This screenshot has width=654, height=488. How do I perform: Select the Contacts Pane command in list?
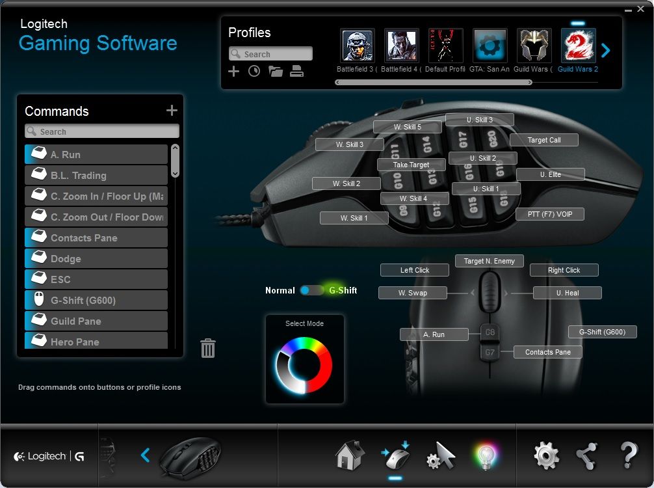(96, 238)
